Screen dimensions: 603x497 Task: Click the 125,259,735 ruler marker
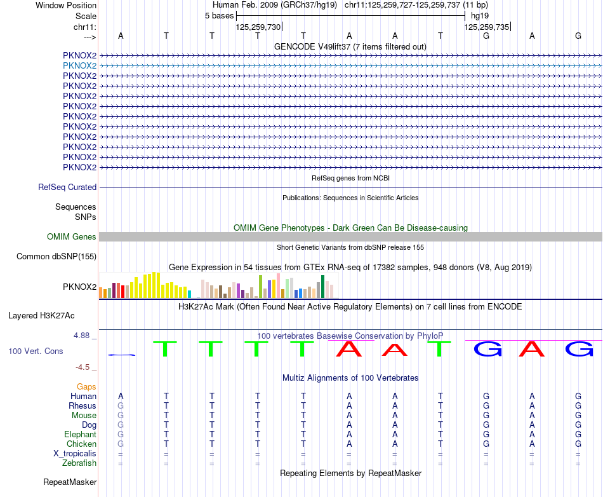point(486,27)
